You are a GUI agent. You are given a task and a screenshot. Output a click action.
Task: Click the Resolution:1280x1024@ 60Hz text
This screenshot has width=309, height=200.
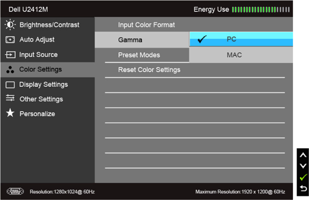click(62, 192)
